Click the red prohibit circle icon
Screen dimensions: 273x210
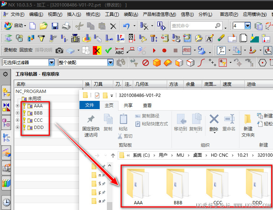point(146,63)
